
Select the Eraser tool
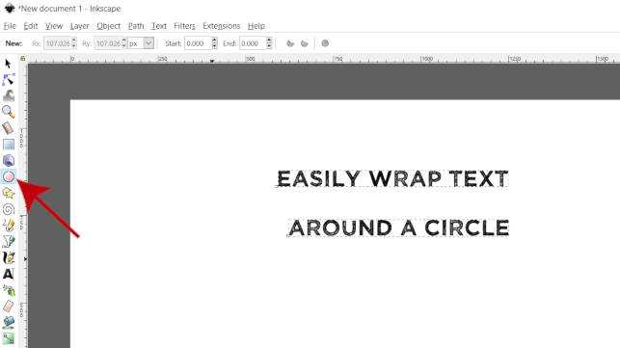point(9,306)
